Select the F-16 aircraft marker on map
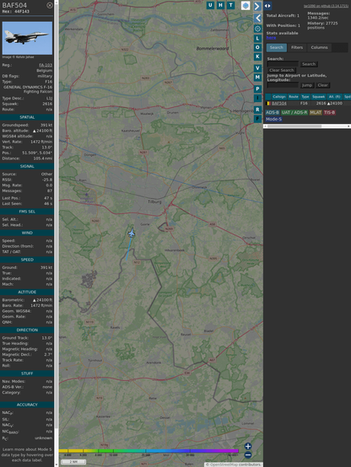The image size is (351, 467). tap(132, 233)
